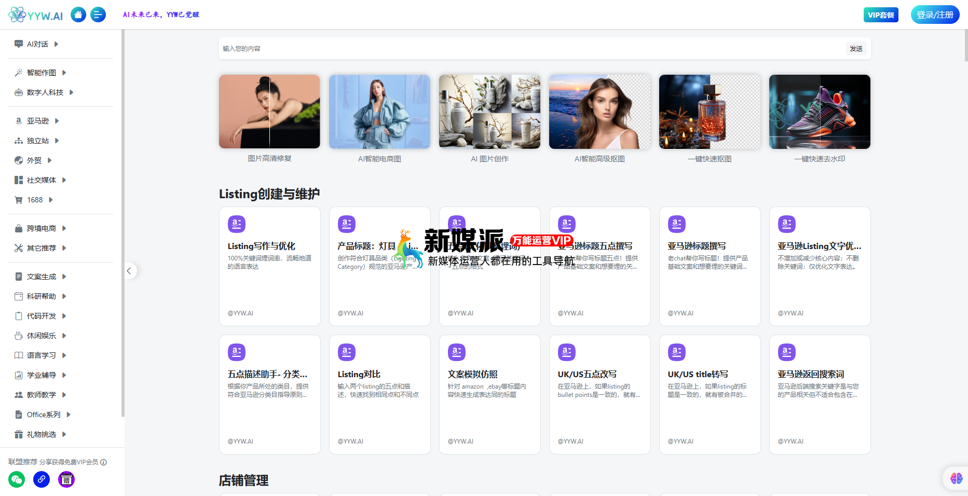Open the AI智能电商图 thumbnail
Image resolution: width=968 pixels, height=496 pixels.
point(379,112)
